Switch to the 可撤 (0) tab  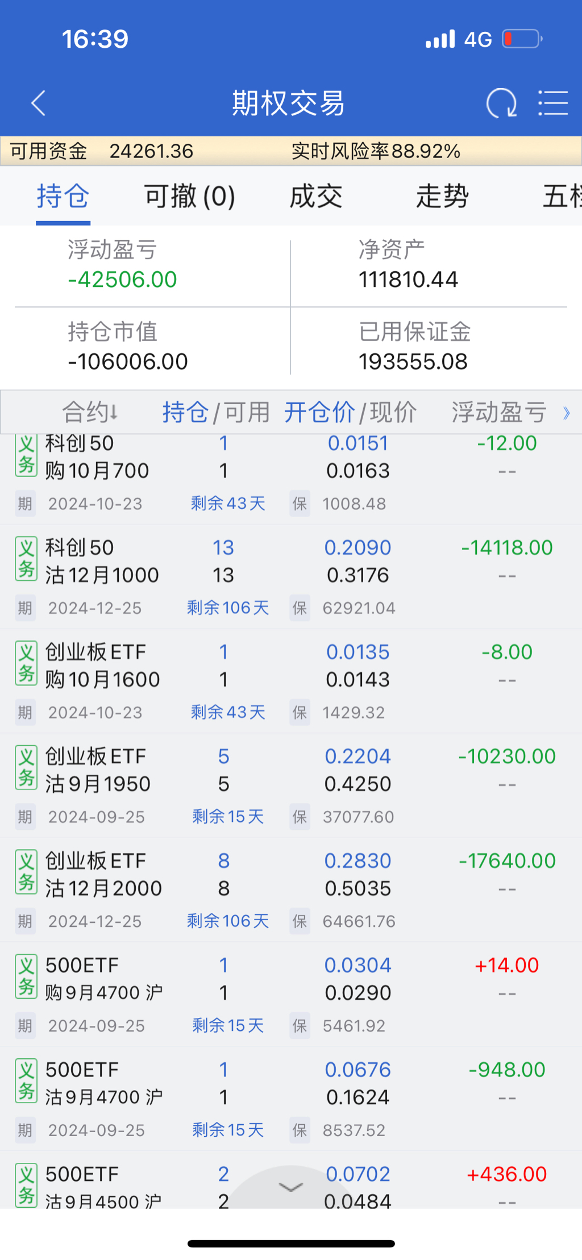click(x=189, y=197)
